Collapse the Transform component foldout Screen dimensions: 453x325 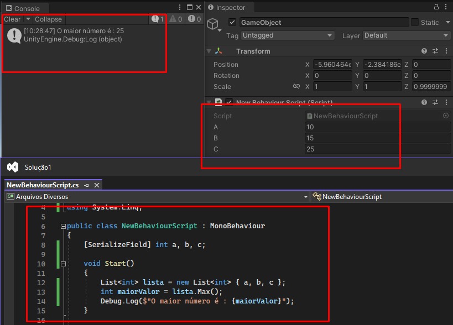pyautogui.click(x=210, y=51)
